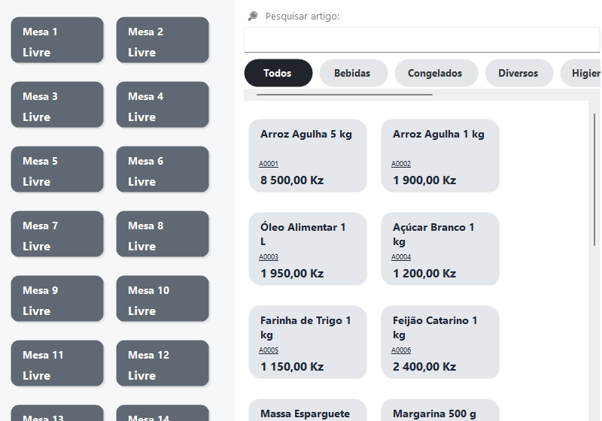Click Livre status on Mesa 1
602x421 pixels.
coord(36,53)
